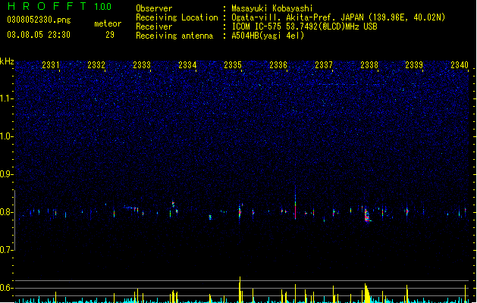Click the 2335 time marker label

click(x=233, y=65)
